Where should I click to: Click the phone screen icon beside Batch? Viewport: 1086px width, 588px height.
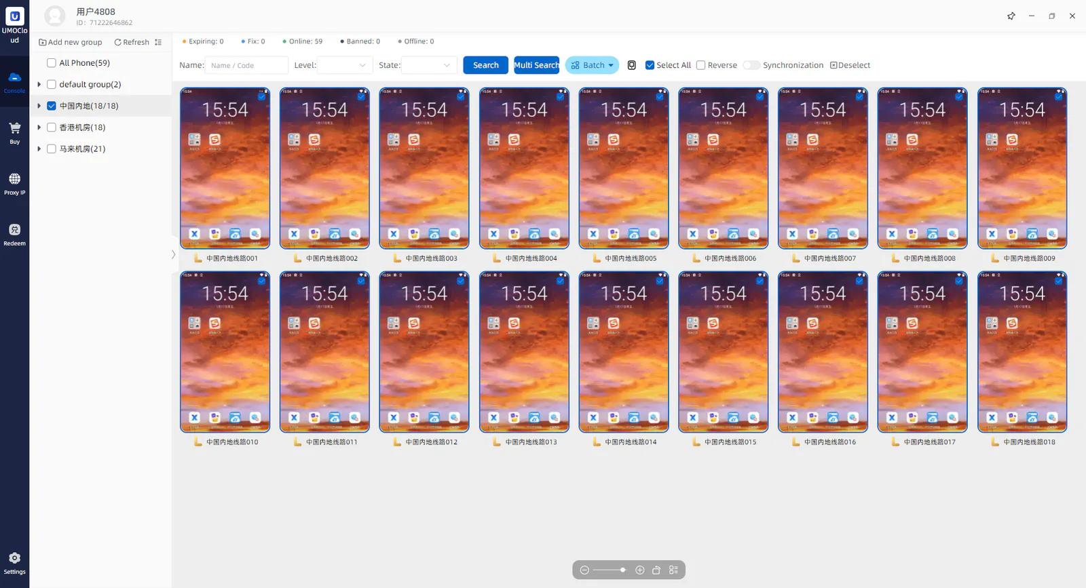click(632, 65)
